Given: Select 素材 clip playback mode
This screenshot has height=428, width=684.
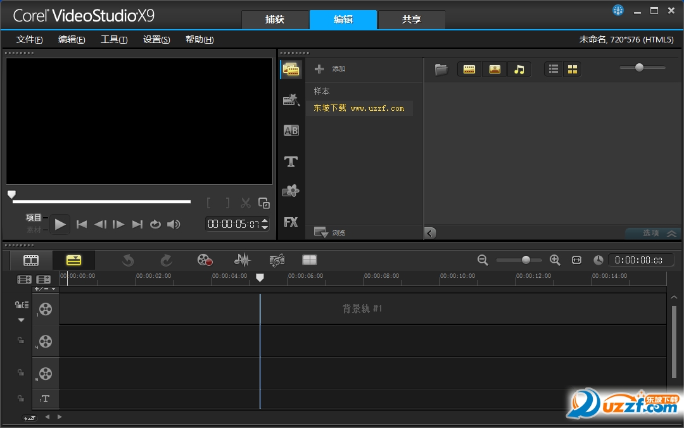Looking at the screenshot, I should click(x=34, y=229).
